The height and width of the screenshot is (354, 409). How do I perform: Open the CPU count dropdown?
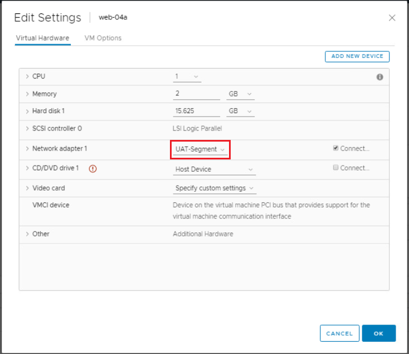(x=187, y=77)
